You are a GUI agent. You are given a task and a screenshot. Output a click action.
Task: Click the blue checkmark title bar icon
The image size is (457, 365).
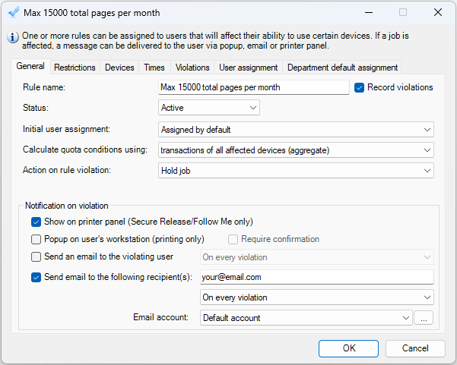[x=14, y=12]
